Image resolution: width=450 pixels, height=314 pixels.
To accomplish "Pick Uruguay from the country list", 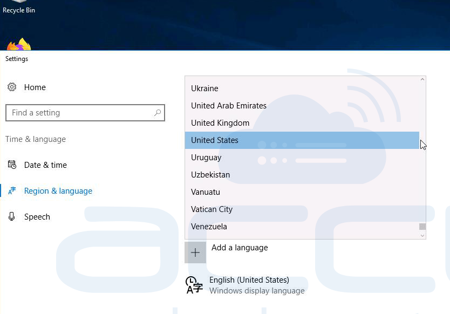I will pyautogui.click(x=302, y=158).
